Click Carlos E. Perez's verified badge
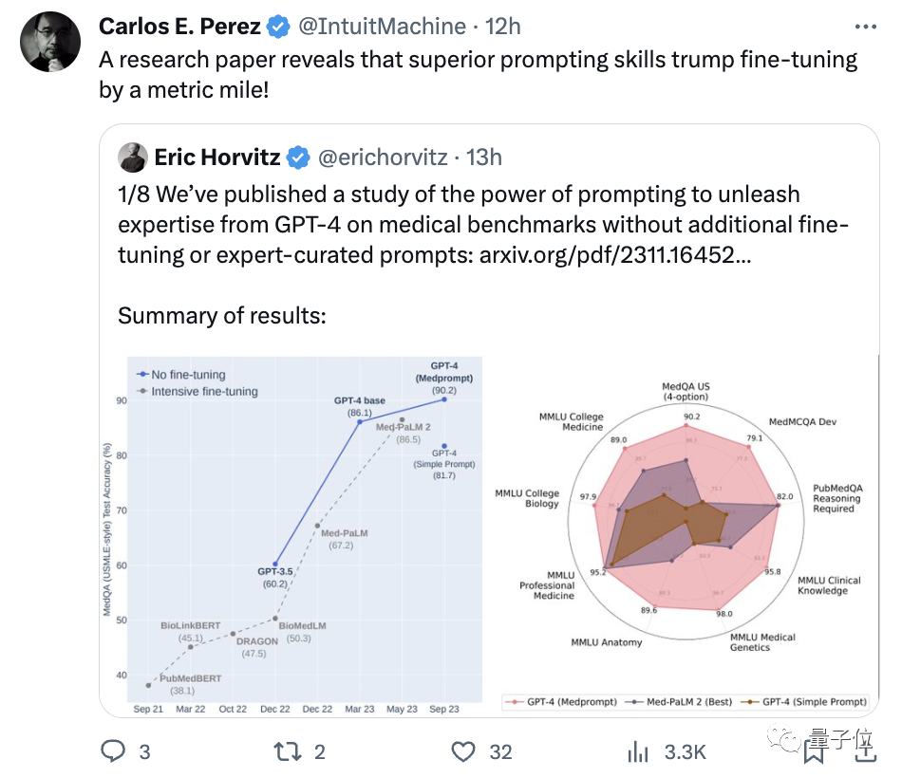This screenshot has height=778, width=902. 277,28
